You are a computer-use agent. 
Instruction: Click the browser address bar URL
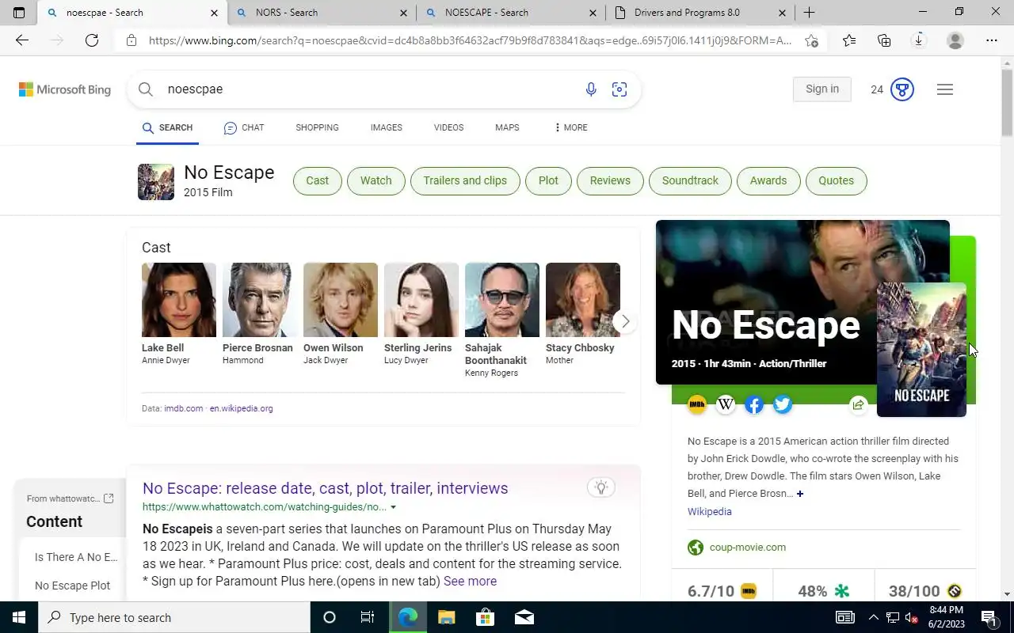pos(471,40)
